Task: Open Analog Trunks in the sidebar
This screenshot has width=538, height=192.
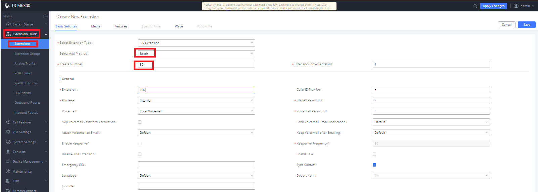Action: coord(25,63)
